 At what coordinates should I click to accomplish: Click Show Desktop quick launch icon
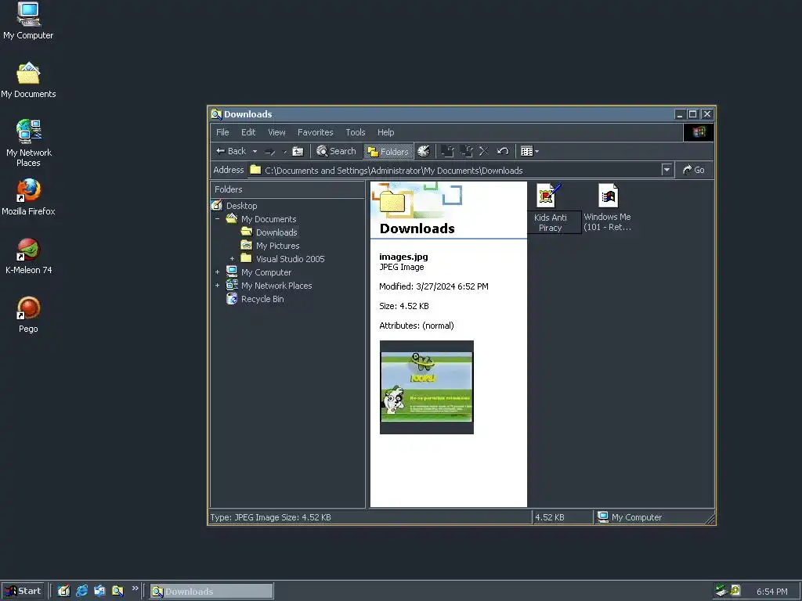[63, 592]
